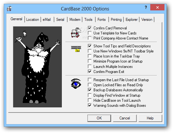173x133 pixels.
Task: Click the wizard illustration
Action: click(x=38, y=67)
